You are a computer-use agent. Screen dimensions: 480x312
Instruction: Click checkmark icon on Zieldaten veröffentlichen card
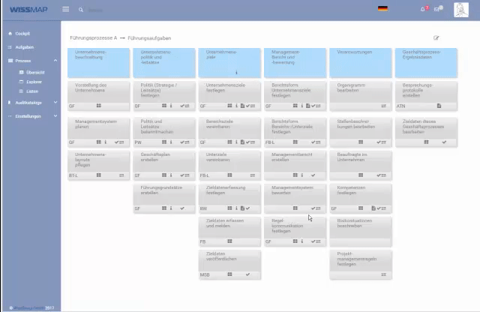248,274
